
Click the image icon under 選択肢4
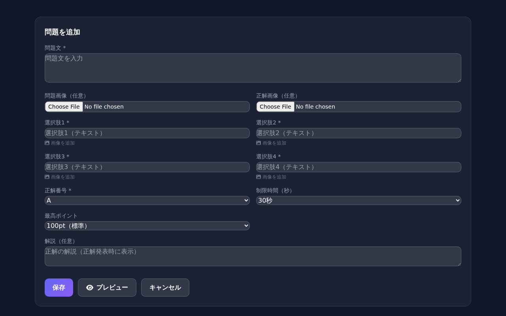pos(259,177)
